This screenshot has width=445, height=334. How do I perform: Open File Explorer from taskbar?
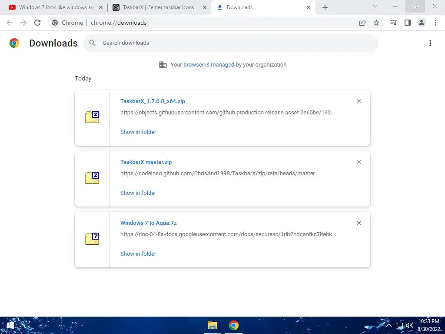click(212, 325)
